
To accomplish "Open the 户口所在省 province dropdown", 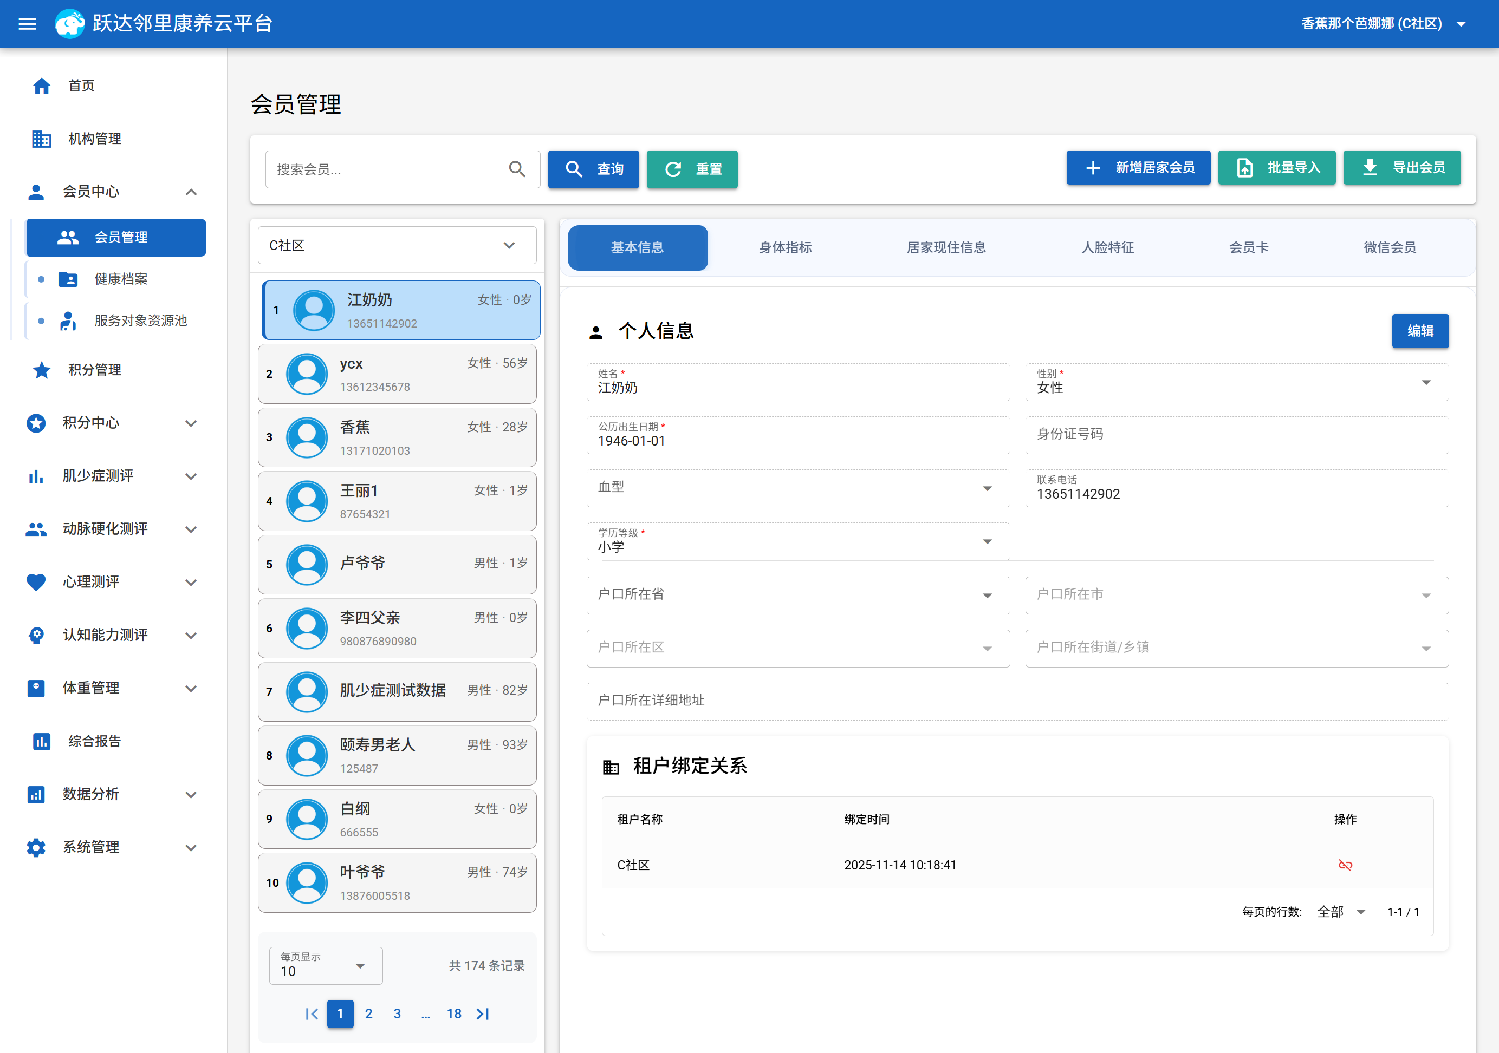I will 798,595.
